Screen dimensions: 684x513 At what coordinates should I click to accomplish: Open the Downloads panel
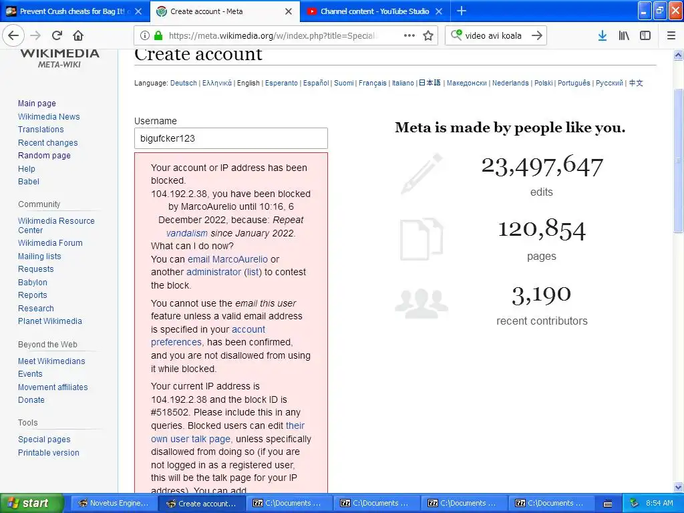click(x=602, y=36)
